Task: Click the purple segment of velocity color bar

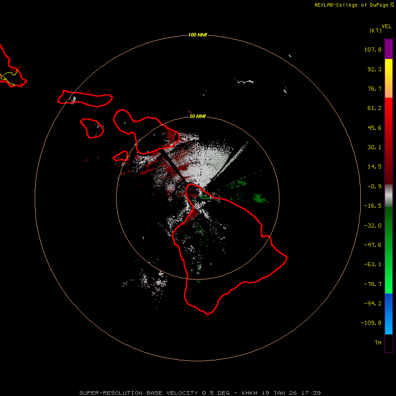Action: pos(389,49)
